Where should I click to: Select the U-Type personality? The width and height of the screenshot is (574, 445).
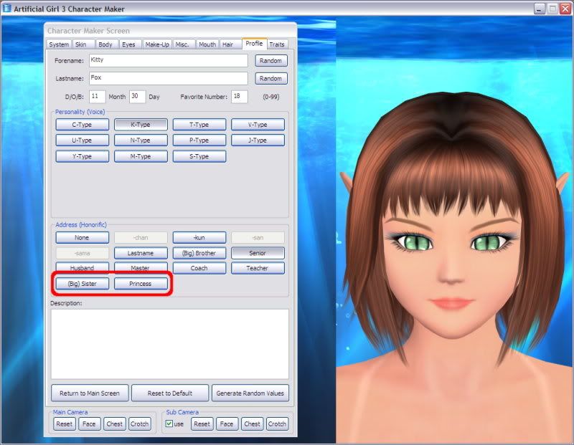tap(82, 140)
